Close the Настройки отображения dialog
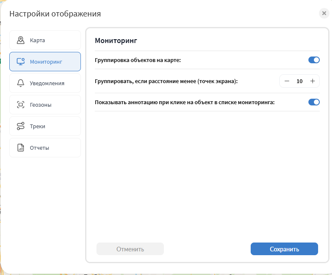The image size is (332, 275). (x=324, y=13)
